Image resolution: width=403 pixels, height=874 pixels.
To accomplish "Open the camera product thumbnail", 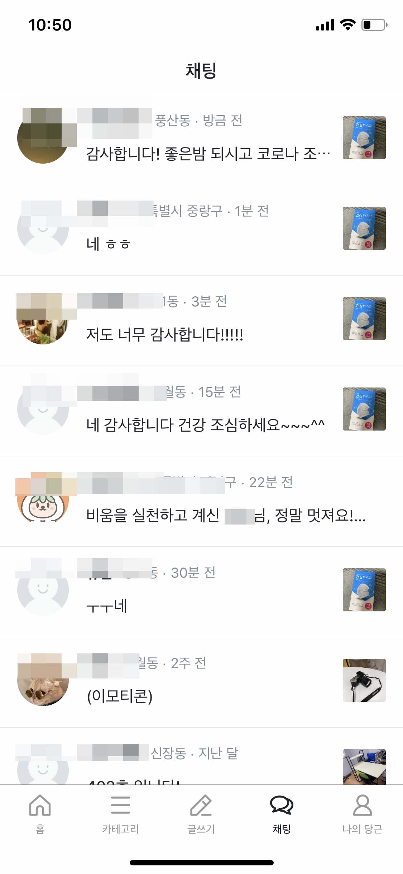I will click(x=364, y=680).
